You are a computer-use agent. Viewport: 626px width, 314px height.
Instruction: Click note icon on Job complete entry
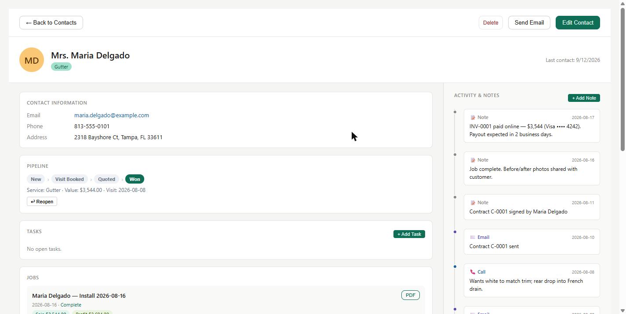tap(473, 160)
